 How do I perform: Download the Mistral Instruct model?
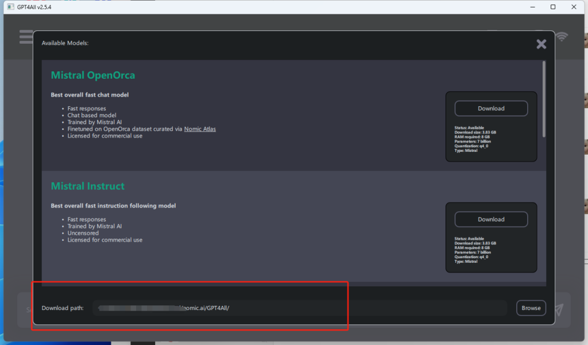491,220
